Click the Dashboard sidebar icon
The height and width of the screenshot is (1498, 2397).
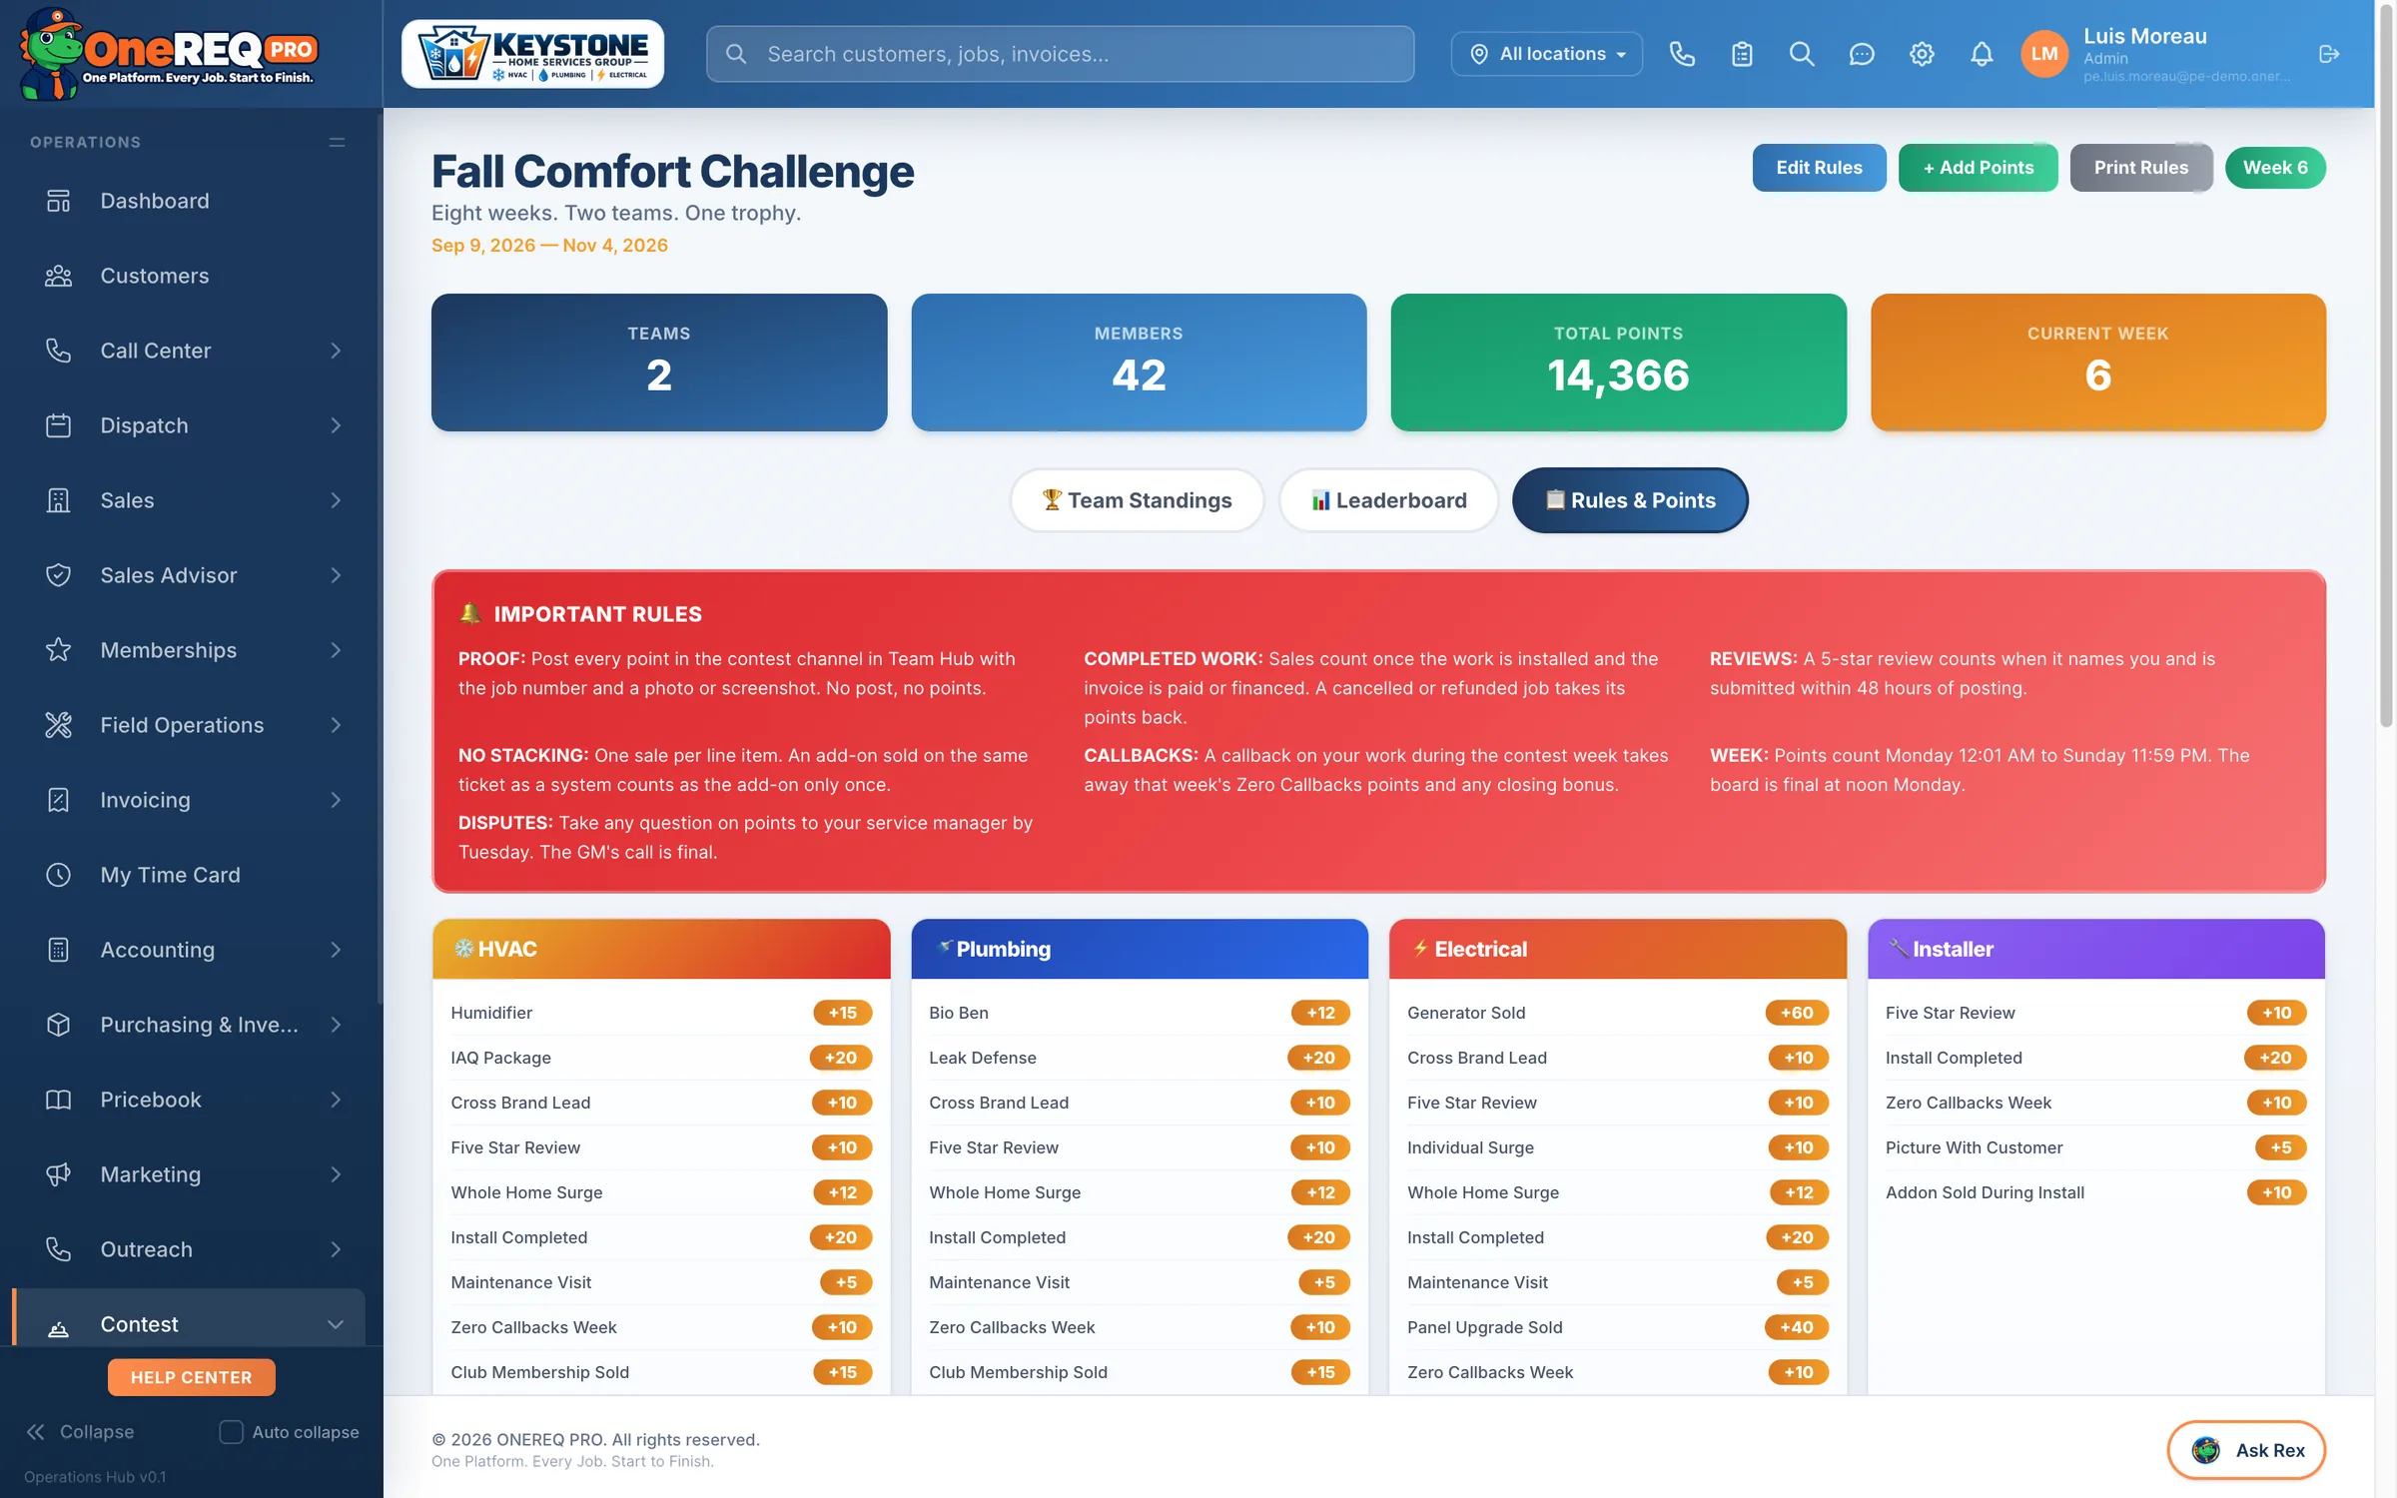coord(59,201)
